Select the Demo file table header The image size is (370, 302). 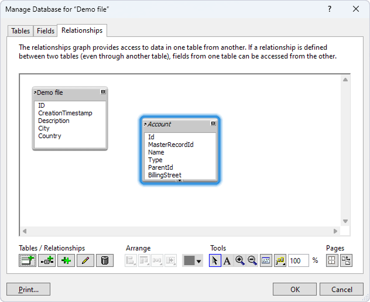point(70,92)
